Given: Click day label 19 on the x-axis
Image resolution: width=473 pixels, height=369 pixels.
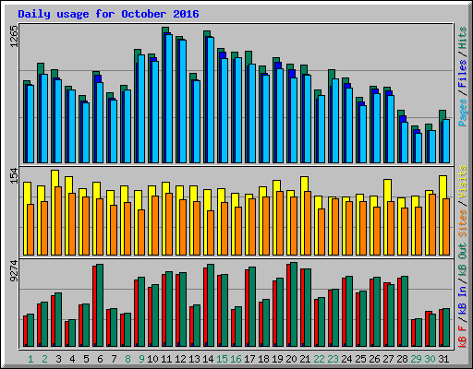Looking at the screenshot, I should pyautogui.click(x=277, y=359).
